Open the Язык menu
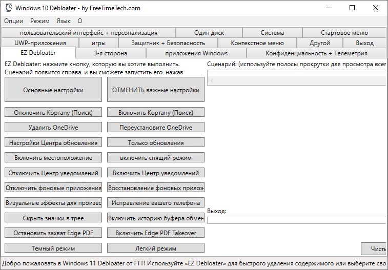This screenshot has height=270, width=388. [64, 21]
